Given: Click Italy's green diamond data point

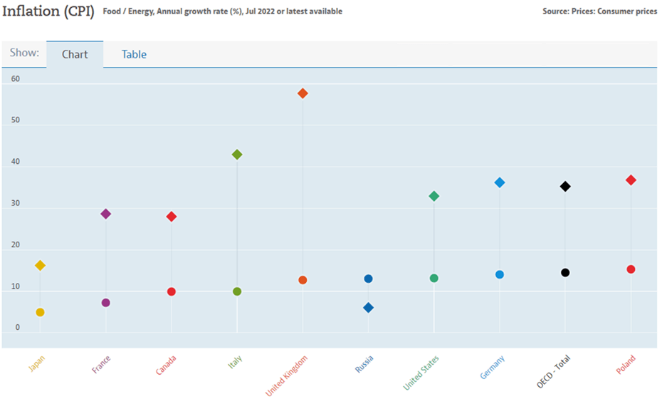Looking at the screenshot, I should 237,155.
